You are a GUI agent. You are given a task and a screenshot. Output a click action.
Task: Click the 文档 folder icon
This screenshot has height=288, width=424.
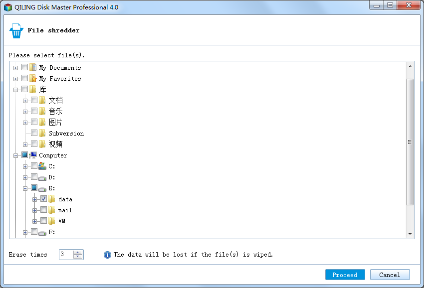pyautogui.click(x=42, y=100)
